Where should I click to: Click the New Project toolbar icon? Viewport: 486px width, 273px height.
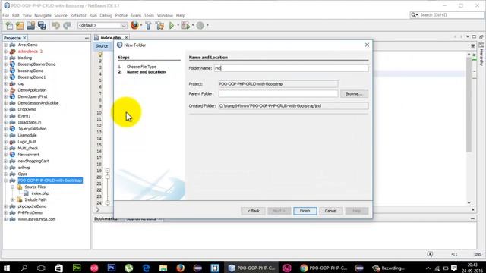(x=20, y=25)
